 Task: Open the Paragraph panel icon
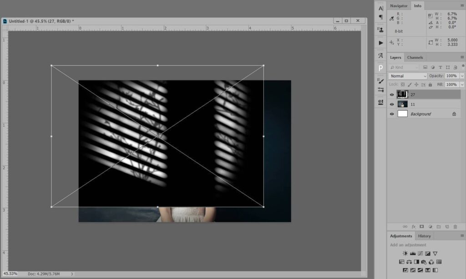pyautogui.click(x=381, y=17)
